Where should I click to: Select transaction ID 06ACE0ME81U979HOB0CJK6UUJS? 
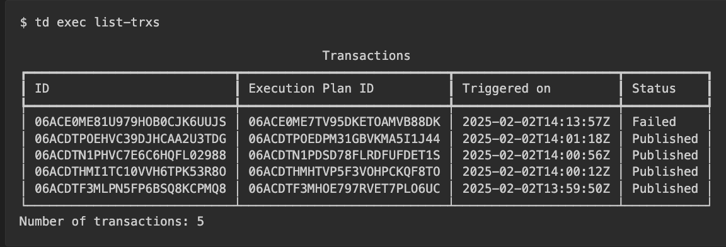tap(130, 122)
